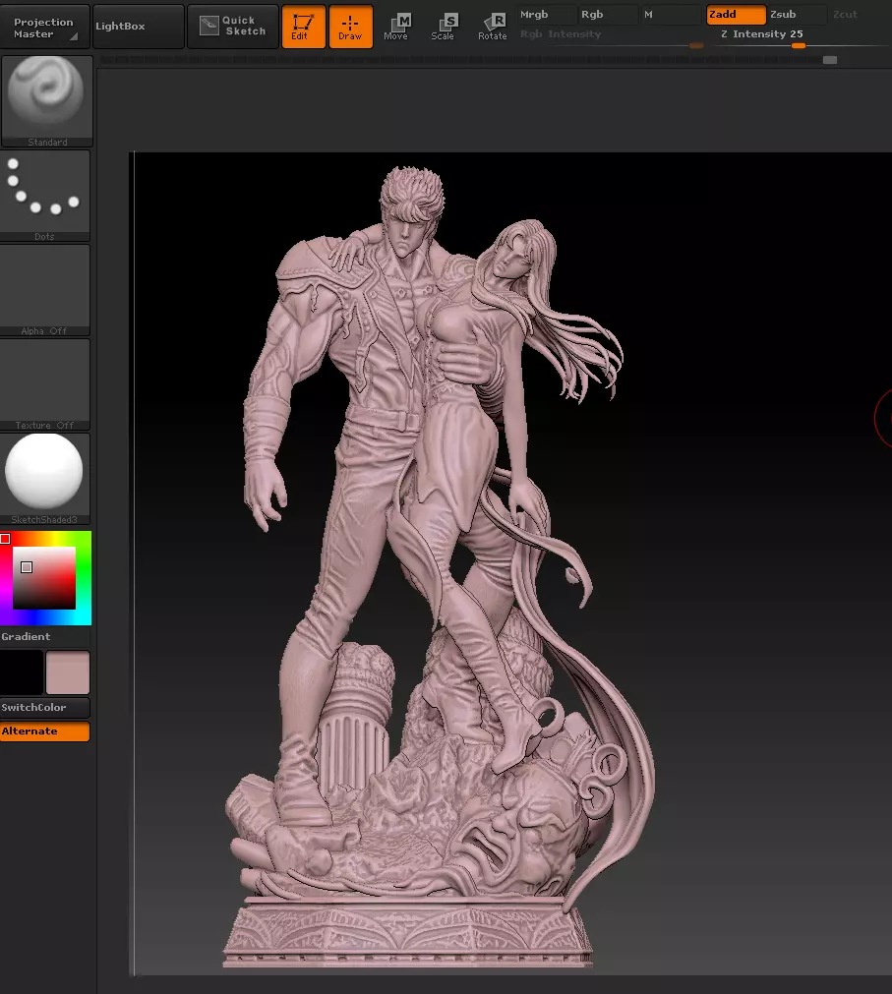Enable the M material mode

pos(671,15)
